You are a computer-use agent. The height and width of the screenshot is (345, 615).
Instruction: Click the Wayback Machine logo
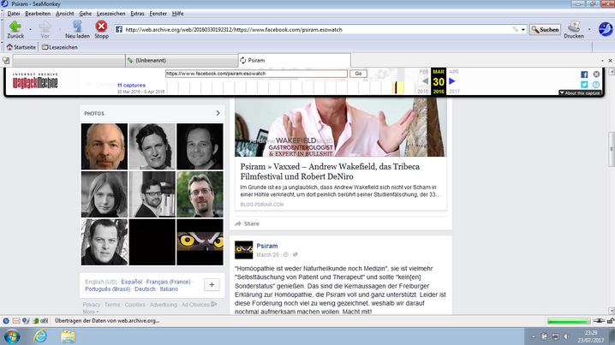(35, 80)
